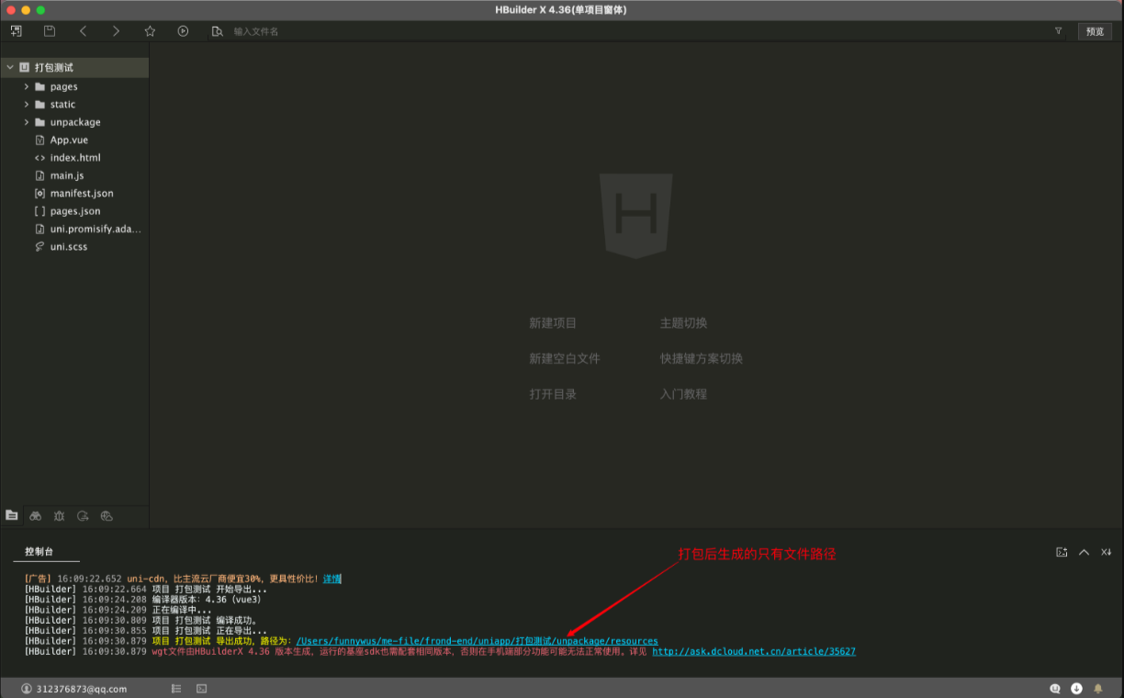Click the new terminal icon in console header

pos(1062,552)
